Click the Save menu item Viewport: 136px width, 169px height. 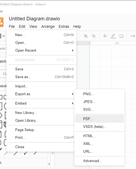pyautogui.click(x=41, y=69)
